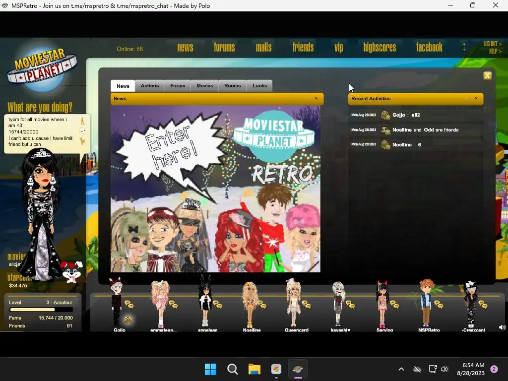Image resolution: width=508 pixels, height=381 pixels.
Task: Open chat bubbles icon next to Queencard
Action: 306,305
